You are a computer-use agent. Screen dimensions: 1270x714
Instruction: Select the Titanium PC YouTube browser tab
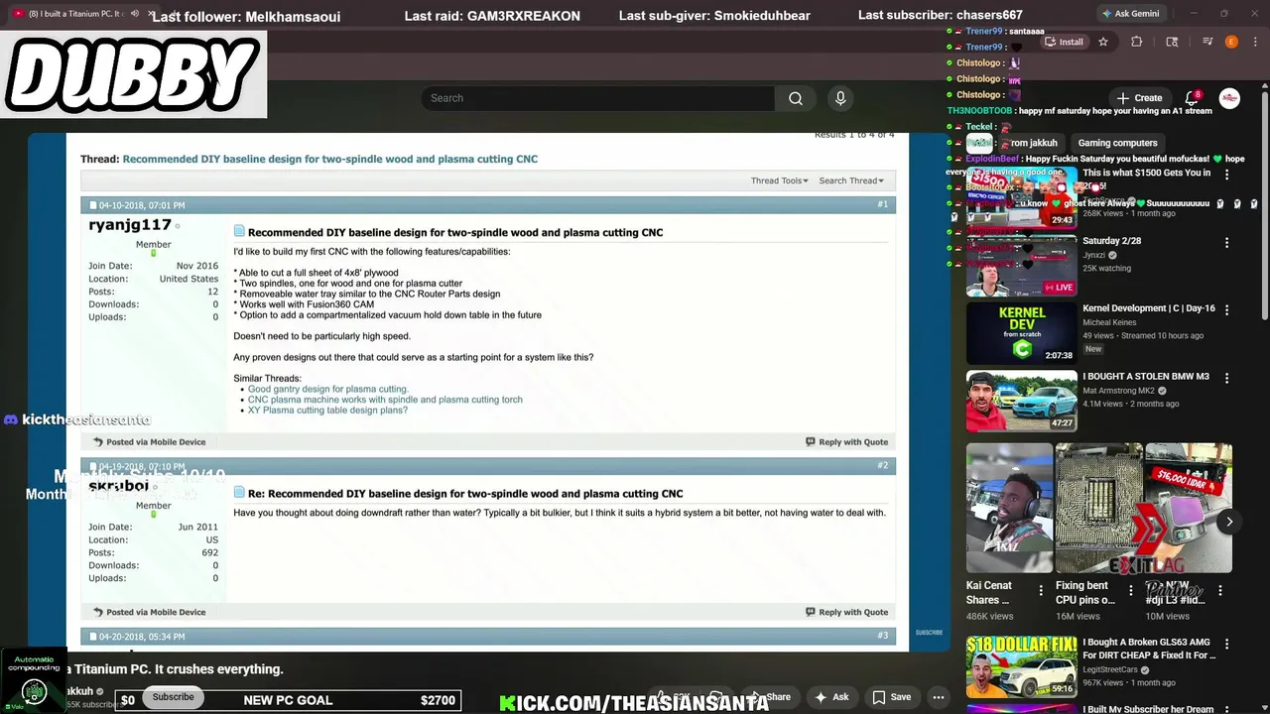pyautogui.click(x=76, y=14)
